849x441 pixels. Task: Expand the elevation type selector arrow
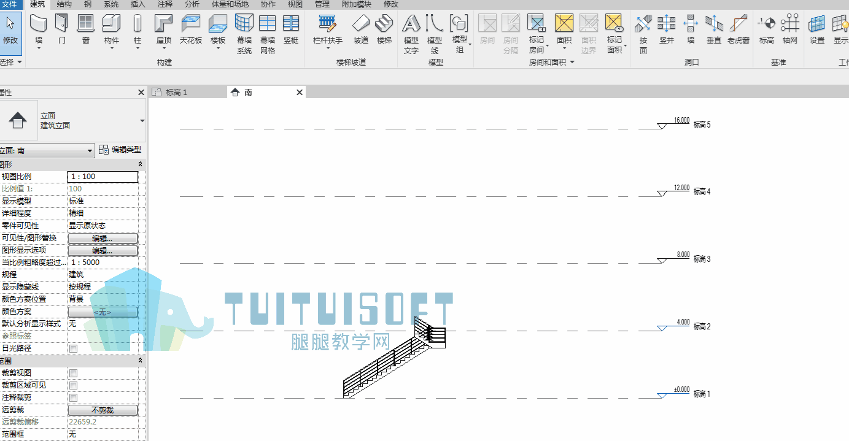tap(142, 121)
